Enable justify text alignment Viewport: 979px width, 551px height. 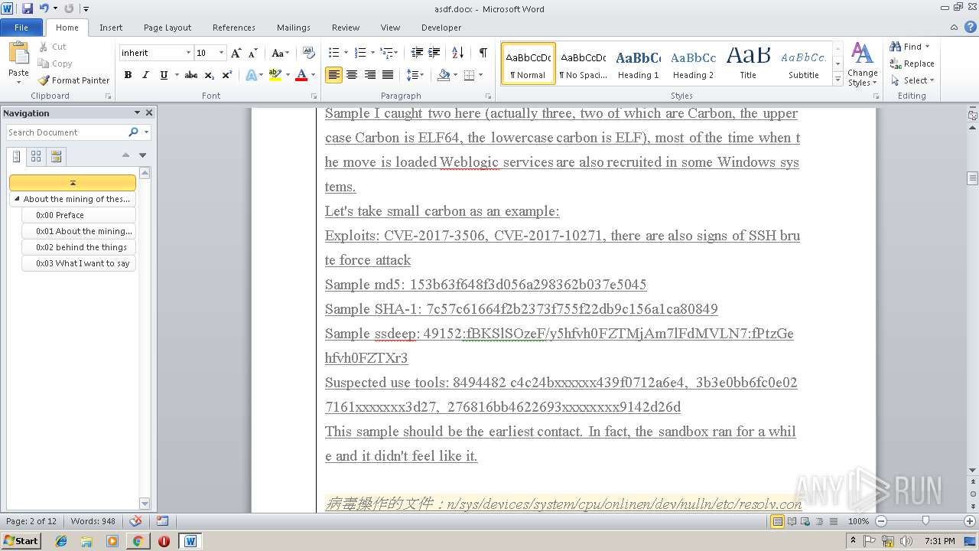click(x=388, y=75)
